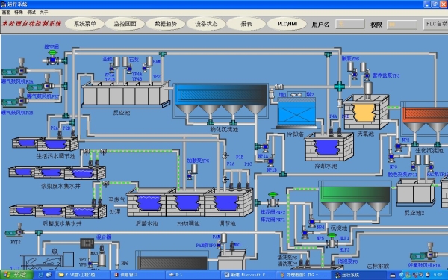The image size is (448, 280).
Task: Click the 加酸泵YP5 dosing pump
Action: click(192, 172)
